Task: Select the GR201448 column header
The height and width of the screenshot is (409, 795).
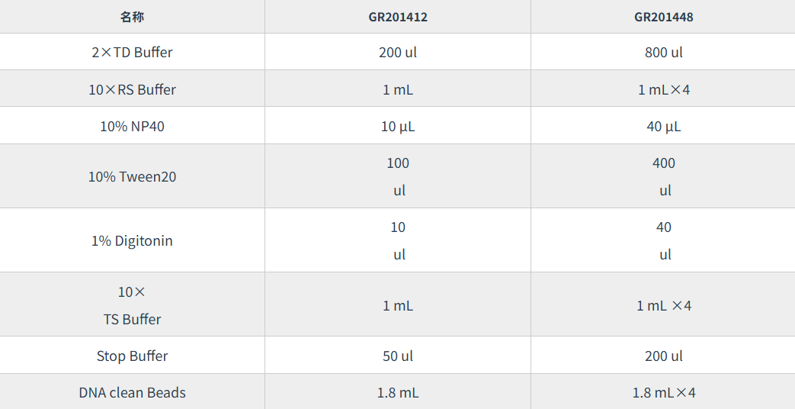Action: coord(663,16)
